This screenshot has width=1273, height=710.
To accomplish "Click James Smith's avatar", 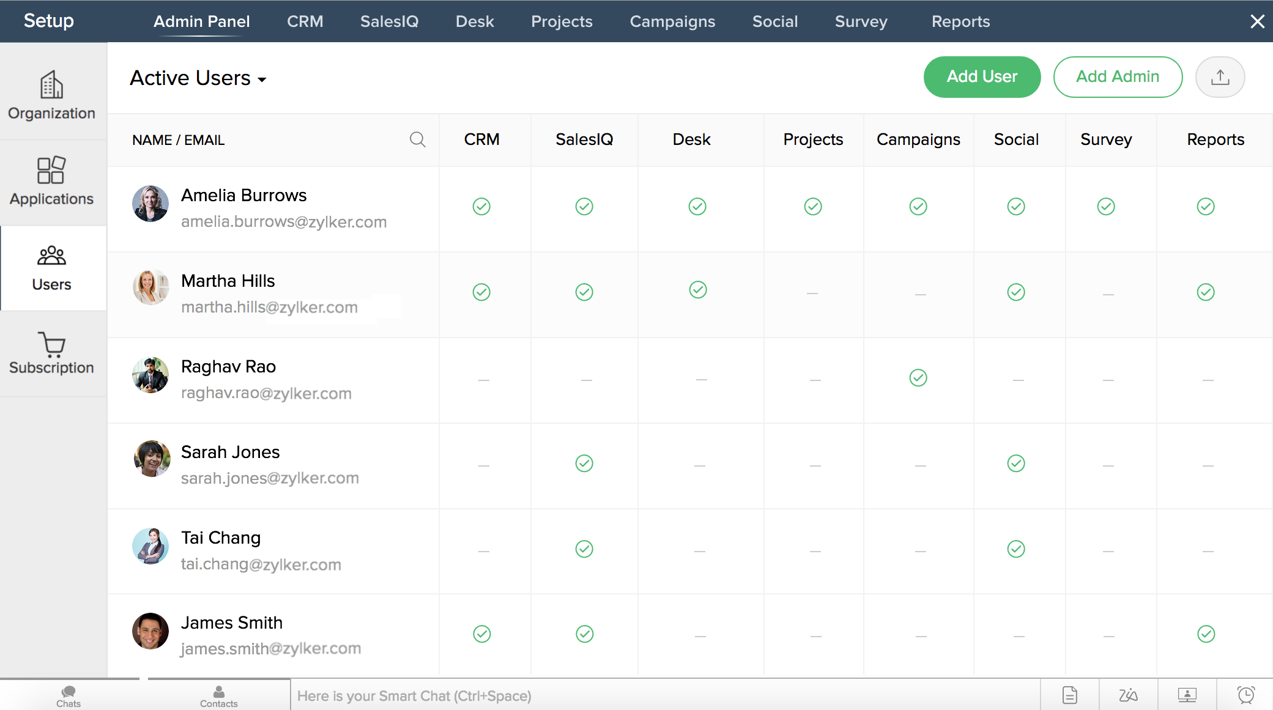I will [x=150, y=631].
